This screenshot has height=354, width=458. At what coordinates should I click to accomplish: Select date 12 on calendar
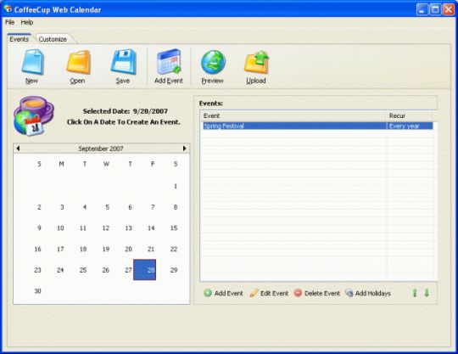tap(106, 228)
